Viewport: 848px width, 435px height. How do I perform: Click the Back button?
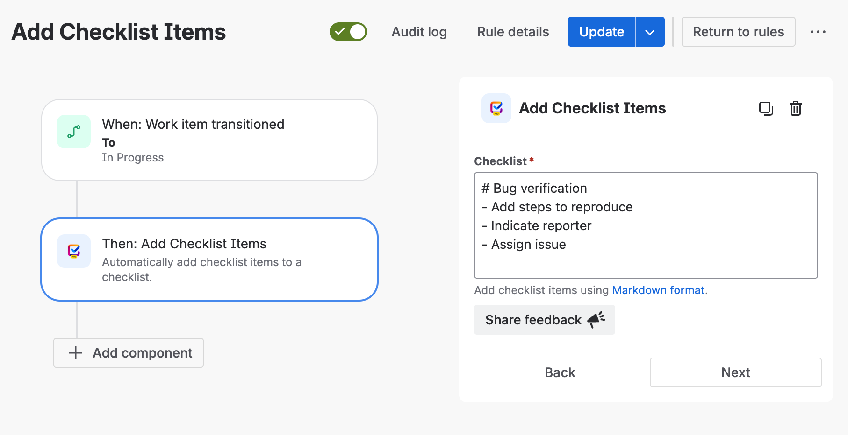point(560,372)
